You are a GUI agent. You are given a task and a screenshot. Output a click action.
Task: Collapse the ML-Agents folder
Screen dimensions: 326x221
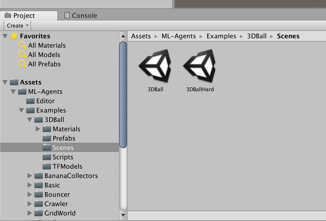pyautogui.click(x=13, y=91)
